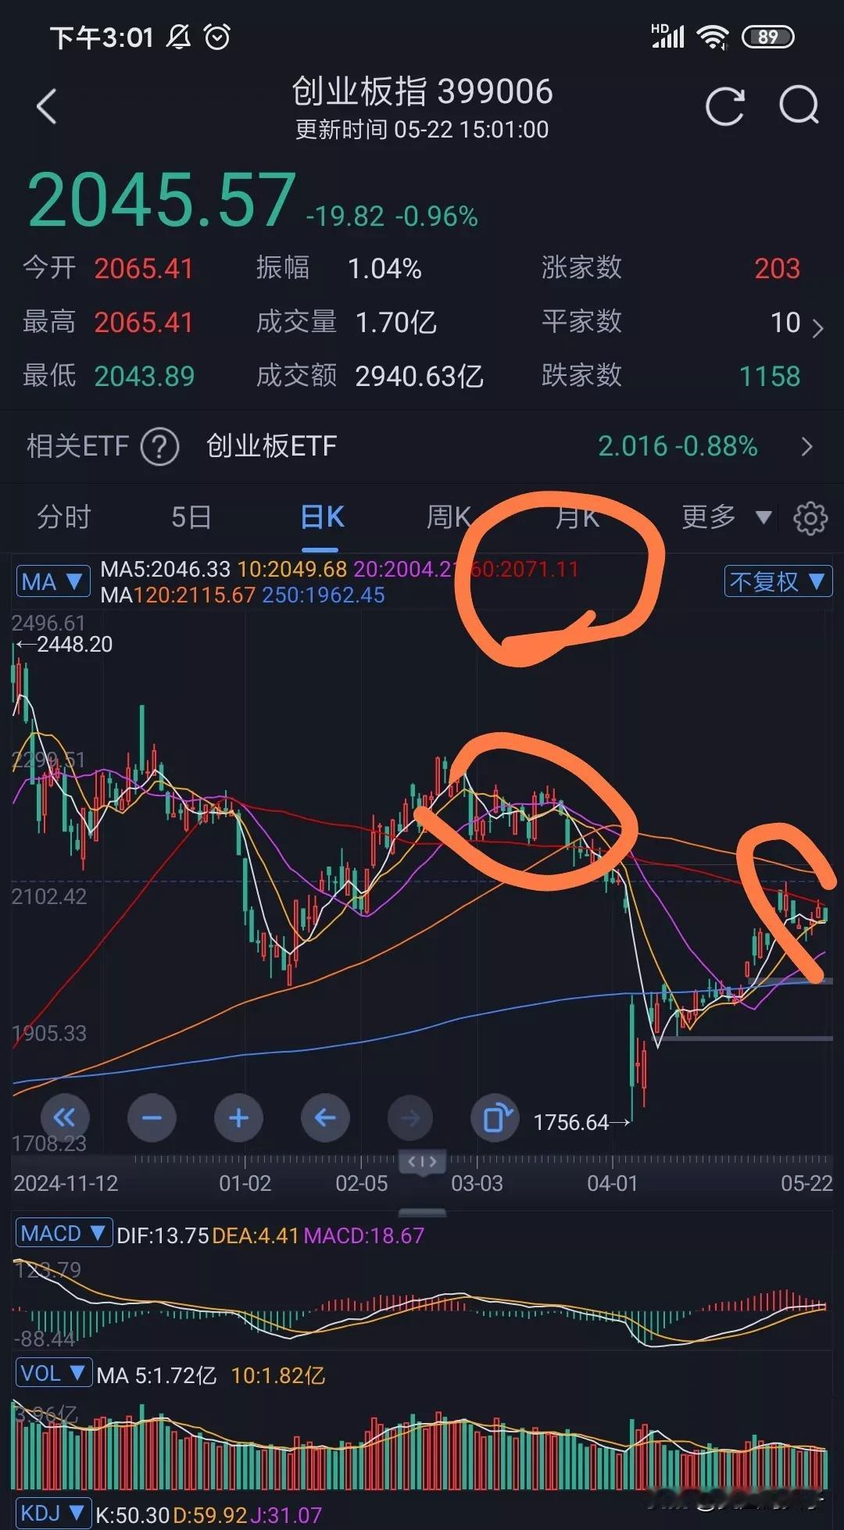Open chart settings gear icon

[810, 517]
